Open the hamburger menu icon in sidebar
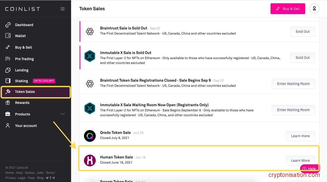Viewport: 327px width, 182px height. click(63, 9)
